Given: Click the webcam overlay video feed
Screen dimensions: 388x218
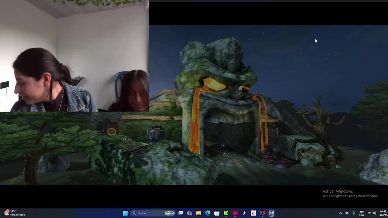Looking at the screenshot, I should [74, 56].
